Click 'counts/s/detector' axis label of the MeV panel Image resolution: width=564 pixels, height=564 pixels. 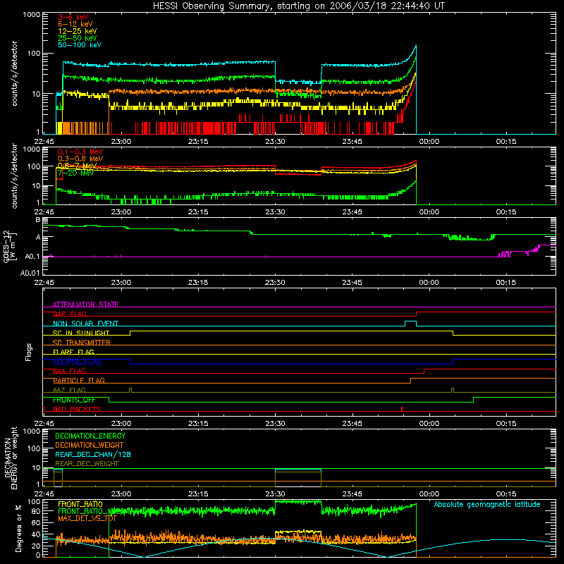(14, 176)
